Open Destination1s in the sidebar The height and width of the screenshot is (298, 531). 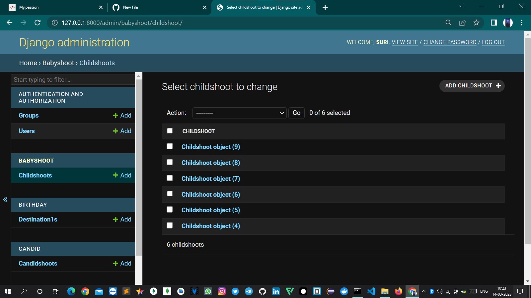coord(38,220)
